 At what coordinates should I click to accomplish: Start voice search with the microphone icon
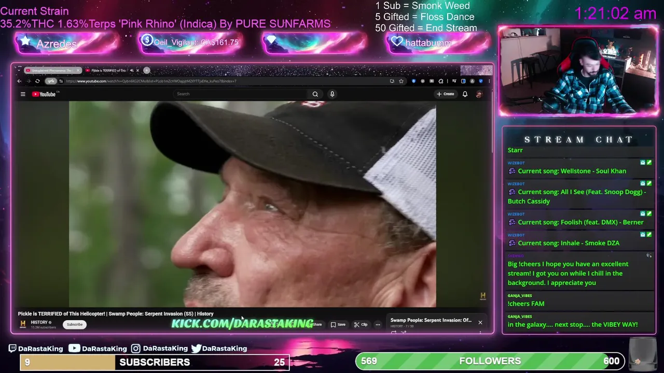click(x=332, y=94)
